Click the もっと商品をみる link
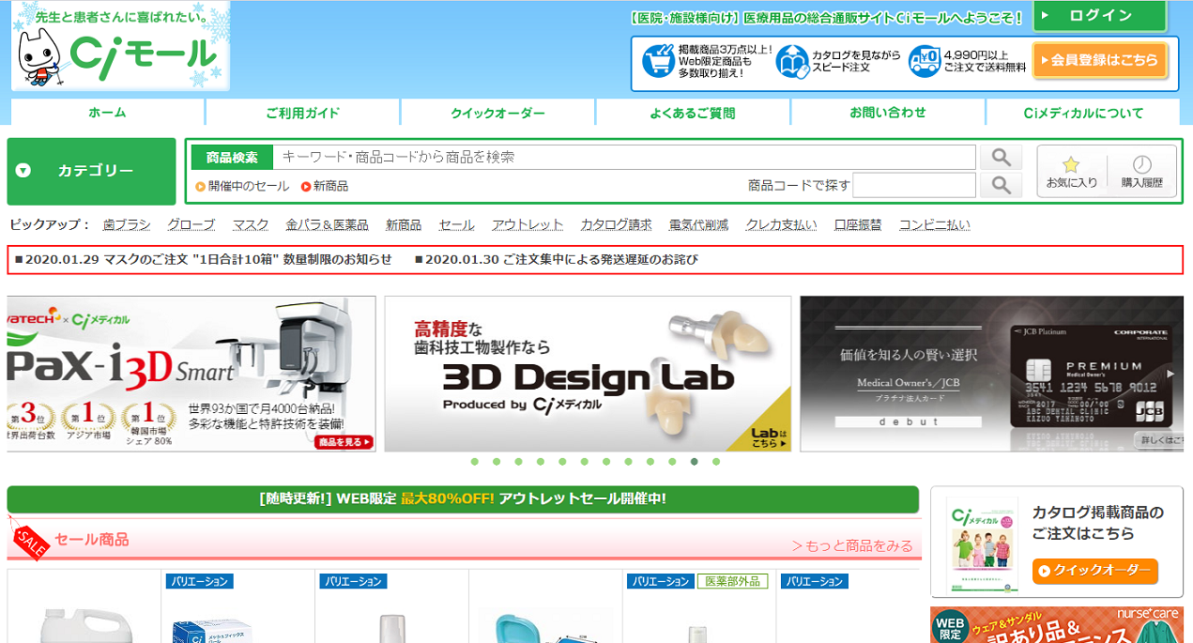 pyautogui.click(x=851, y=545)
